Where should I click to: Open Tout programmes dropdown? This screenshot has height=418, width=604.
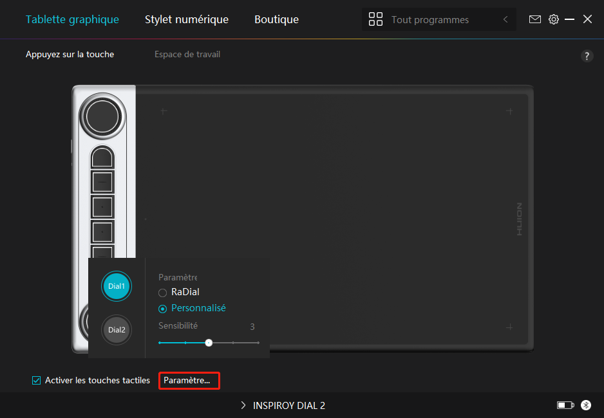click(439, 19)
